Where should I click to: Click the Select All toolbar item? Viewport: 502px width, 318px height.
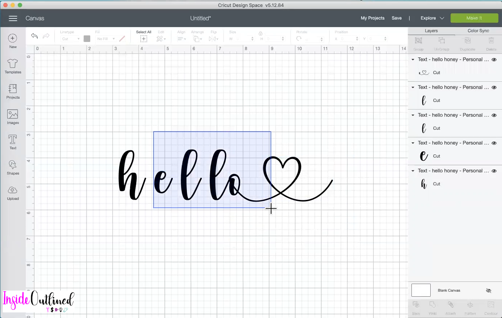(x=143, y=35)
